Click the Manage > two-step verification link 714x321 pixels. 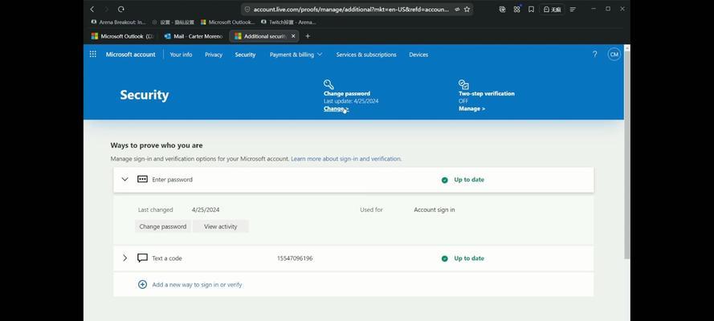click(471, 108)
